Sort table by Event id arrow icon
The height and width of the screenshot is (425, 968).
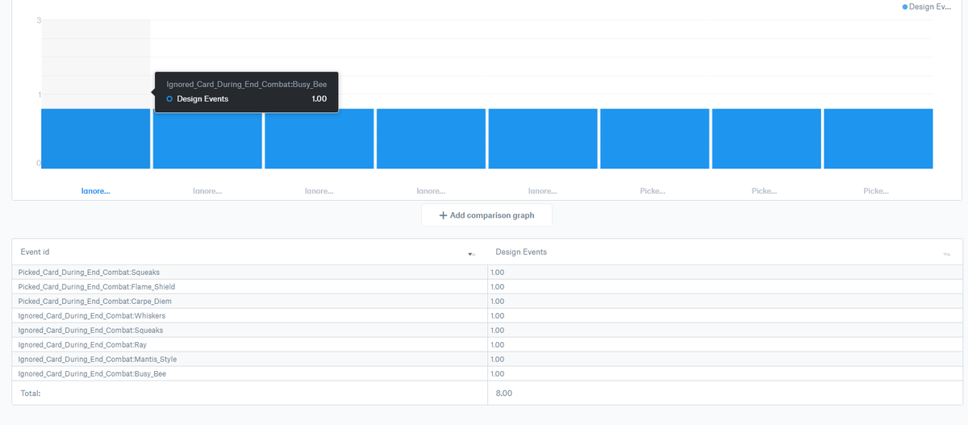pyautogui.click(x=470, y=254)
